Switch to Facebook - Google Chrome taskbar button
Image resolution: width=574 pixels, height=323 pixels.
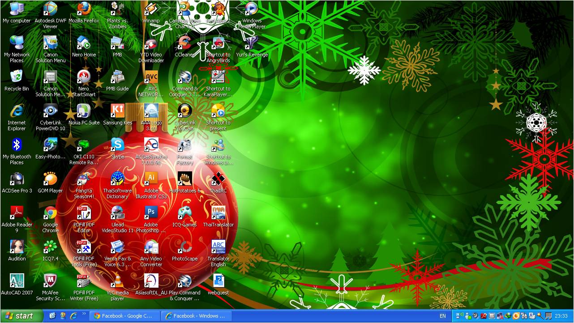(124, 316)
